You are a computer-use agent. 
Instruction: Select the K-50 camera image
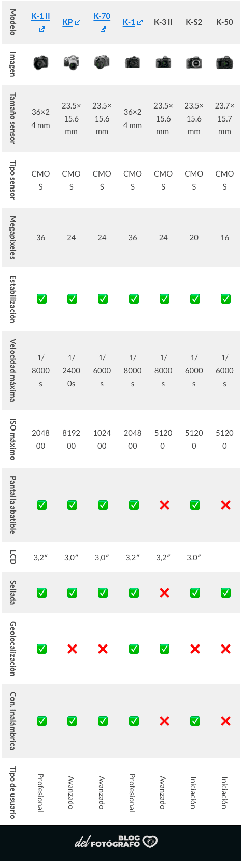click(224, 62)
